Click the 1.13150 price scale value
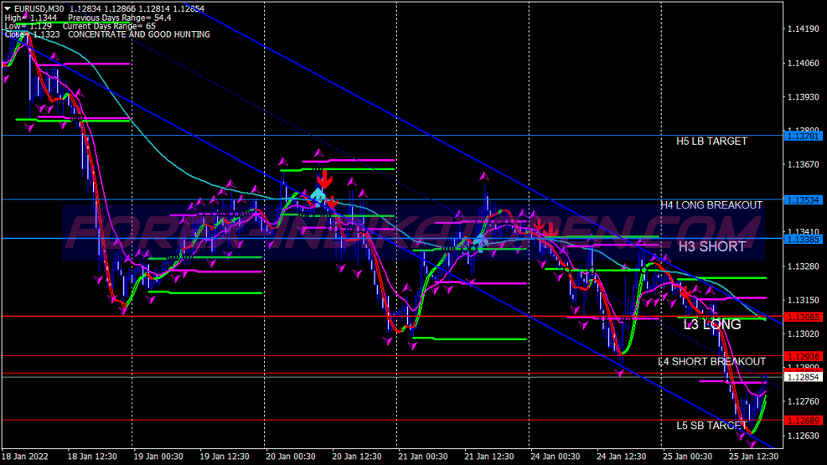The image size is (827, 465). [804, 300]
